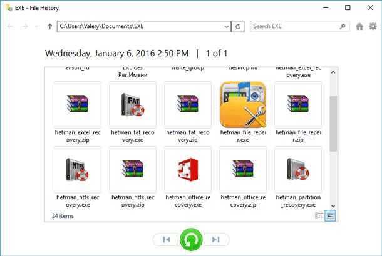Click the hetman_file_repair.exe file name
This screenshot has width=382, height=256.
[x=243, y=136]
